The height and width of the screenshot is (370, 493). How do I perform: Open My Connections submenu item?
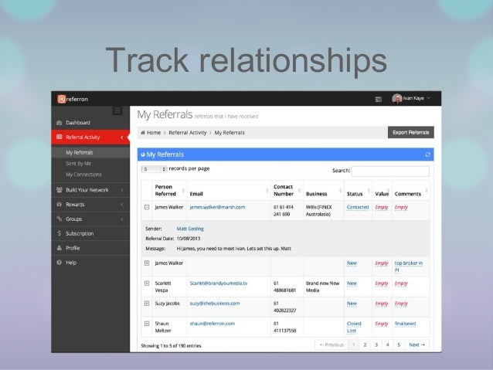point(84,175)
